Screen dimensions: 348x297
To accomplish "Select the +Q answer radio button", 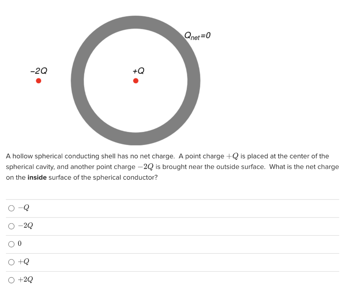I will point(11,262).
